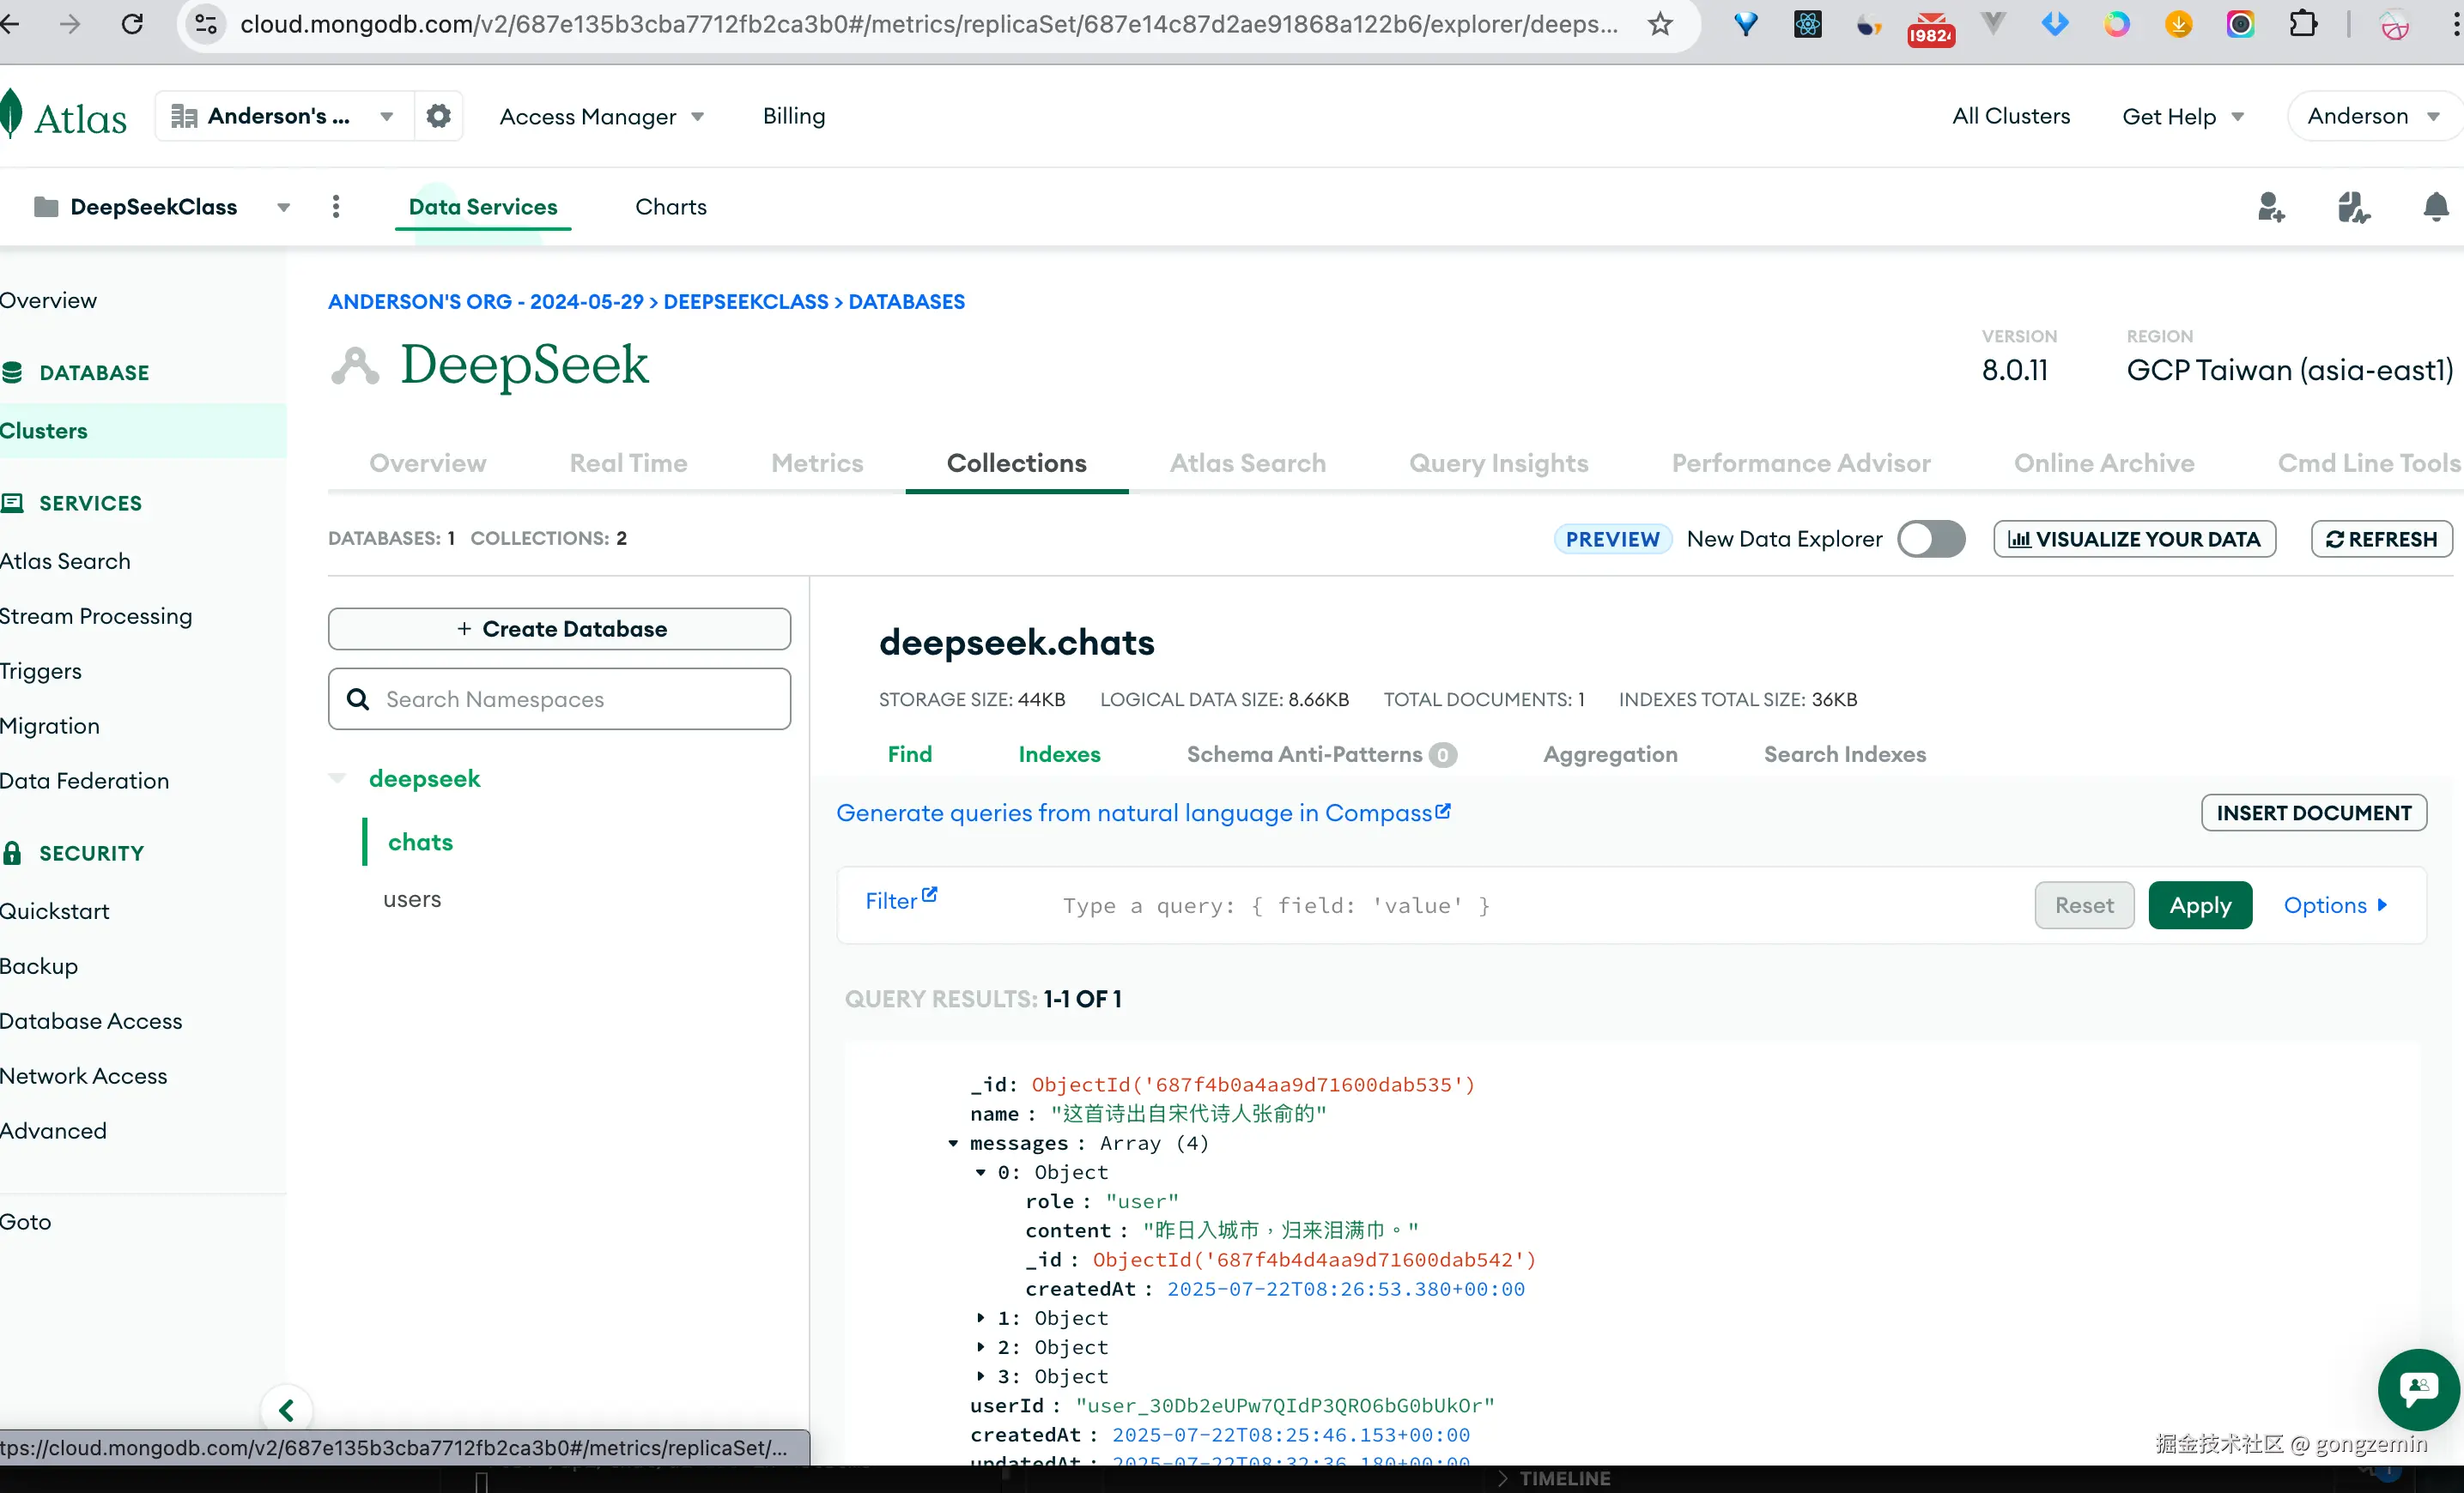
Task: Switch to the Indexes tab
Action: pos(1059,754)
